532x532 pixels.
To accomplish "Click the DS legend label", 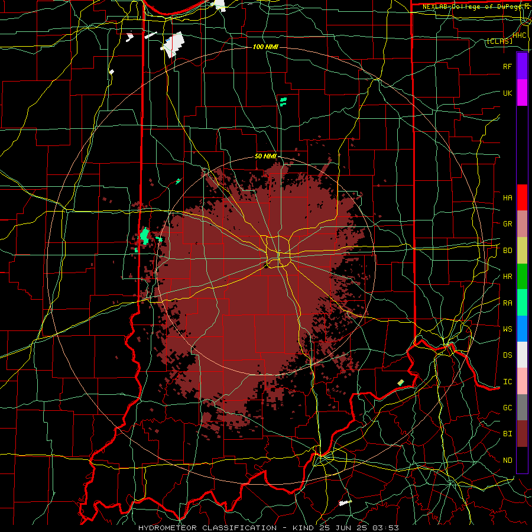I will [x=507, y=355].
